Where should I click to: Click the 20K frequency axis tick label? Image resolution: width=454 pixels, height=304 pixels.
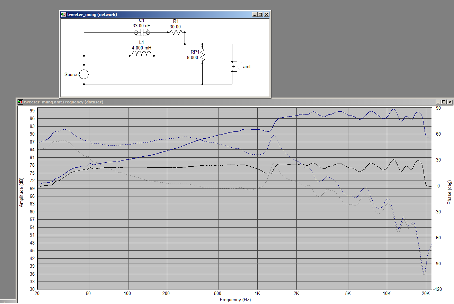[426, 293]
